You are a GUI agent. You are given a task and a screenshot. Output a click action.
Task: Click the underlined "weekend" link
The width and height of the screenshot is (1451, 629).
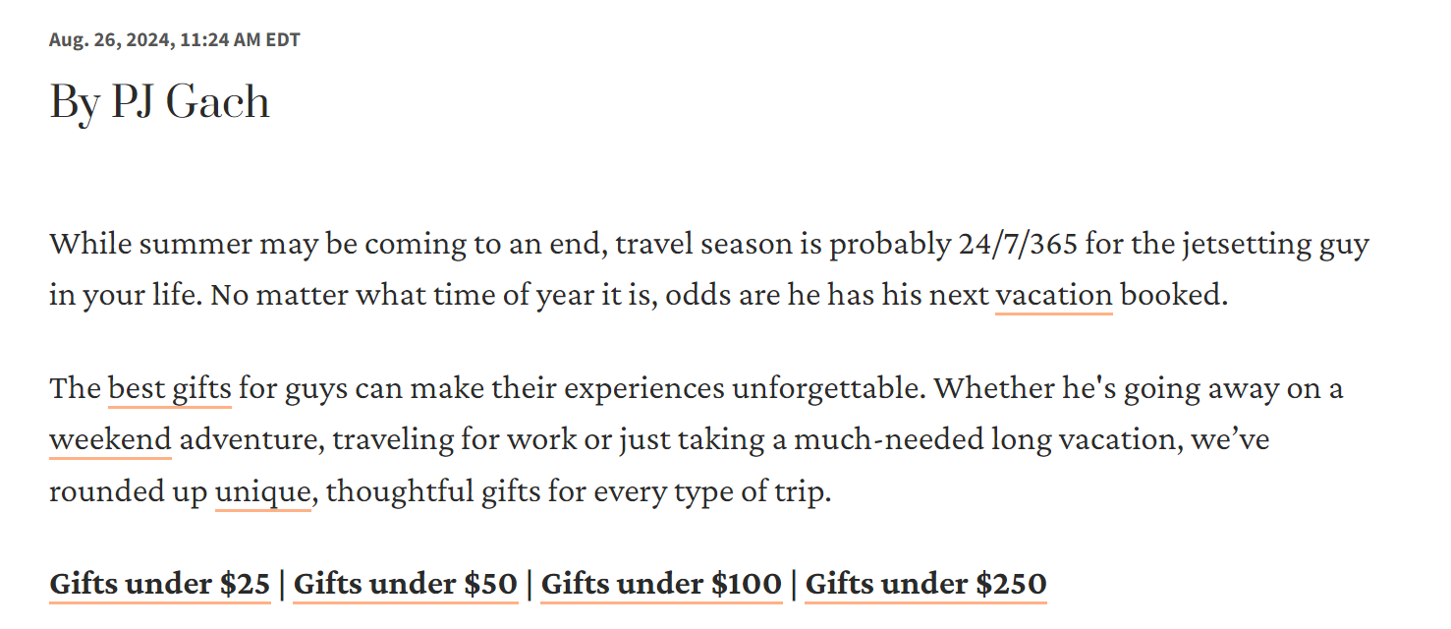point(110,439)
